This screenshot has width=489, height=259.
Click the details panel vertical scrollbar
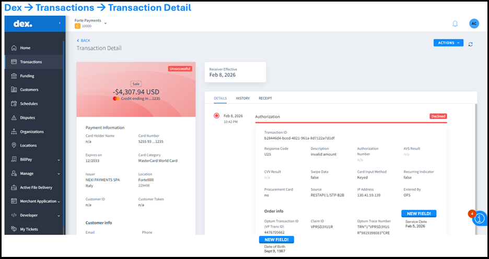click(x=476, y=157)
